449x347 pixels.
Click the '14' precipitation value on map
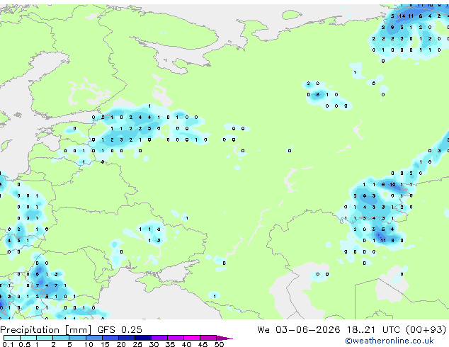[402, 16]
